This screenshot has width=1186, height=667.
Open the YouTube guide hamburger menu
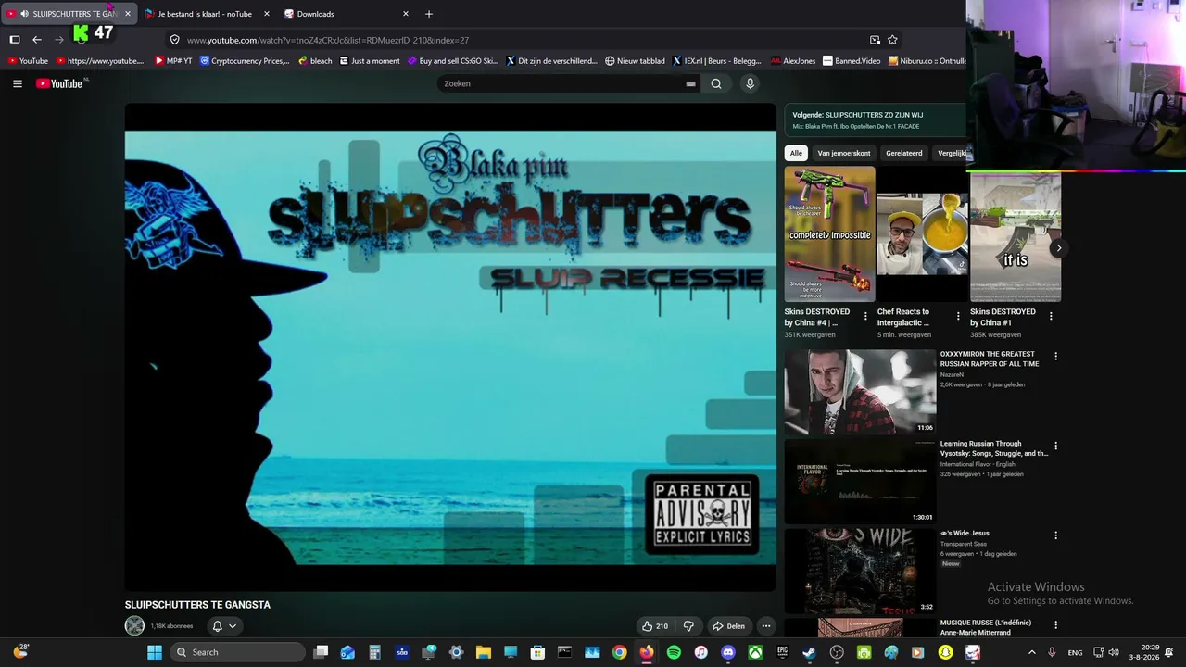(17, 83)
